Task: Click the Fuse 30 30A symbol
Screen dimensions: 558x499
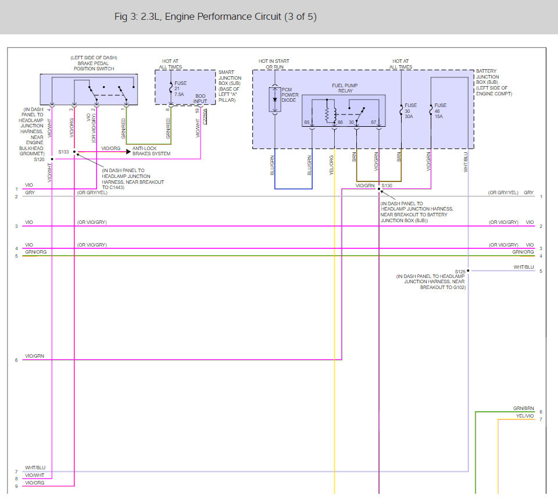Action: [x=401, y=110]
